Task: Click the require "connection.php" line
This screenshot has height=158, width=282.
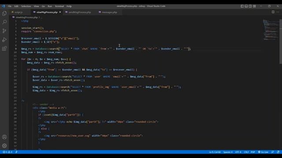Action: pyautogui.click(x=39, y=31)
